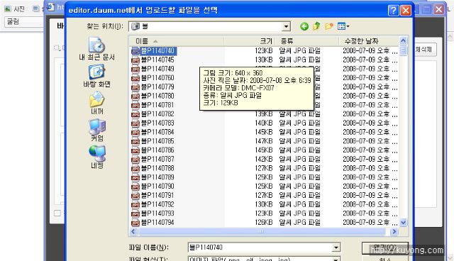Go back with the green arrow button
The image size is (454, 261).
click(304, 27)
